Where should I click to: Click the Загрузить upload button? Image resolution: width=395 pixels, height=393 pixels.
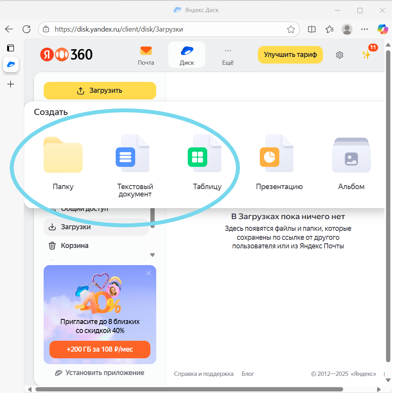coord(100,91)
